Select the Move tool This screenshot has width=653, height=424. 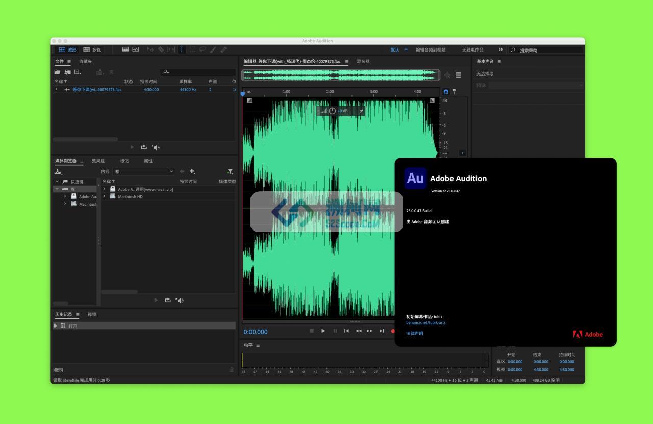(x=150, y=49)
